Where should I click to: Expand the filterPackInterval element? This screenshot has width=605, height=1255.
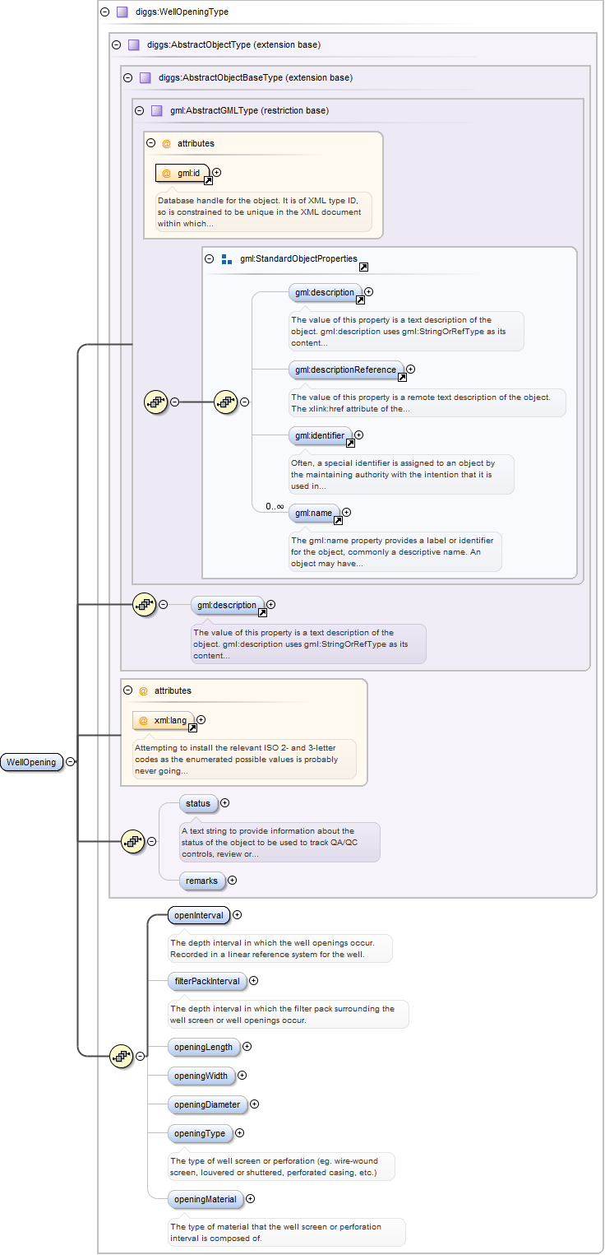pos(254,980)
